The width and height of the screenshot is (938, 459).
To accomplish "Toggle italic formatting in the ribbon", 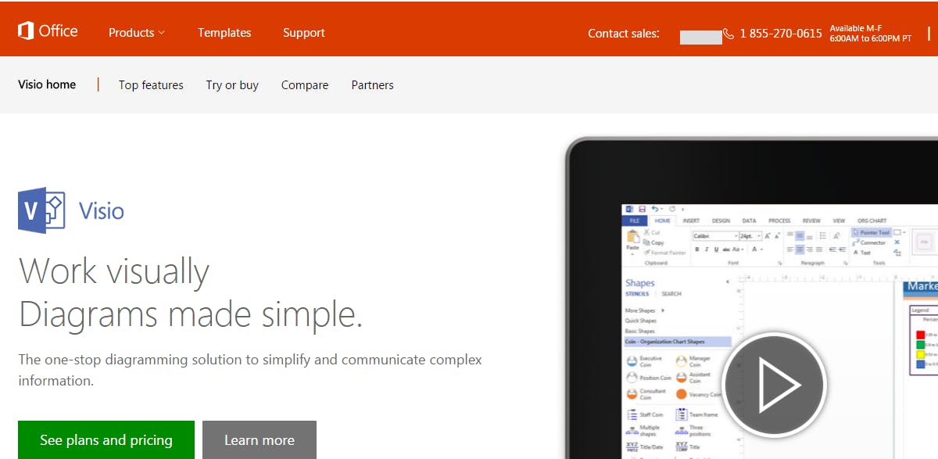I will click(x=707, y=249).
